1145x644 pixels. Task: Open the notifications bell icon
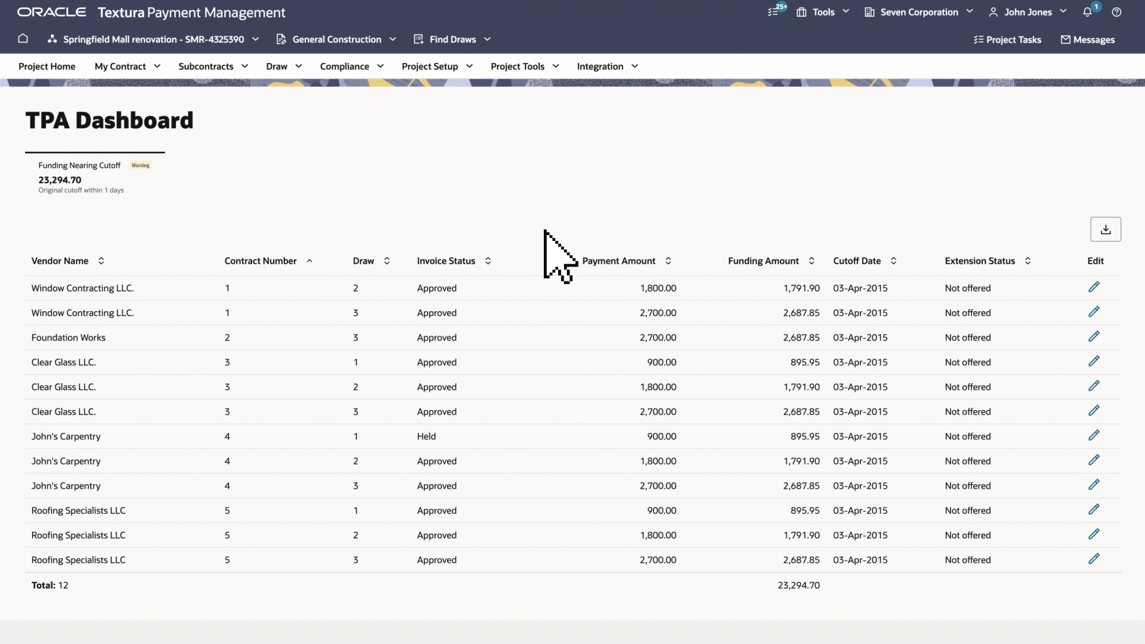[1087, 12]
